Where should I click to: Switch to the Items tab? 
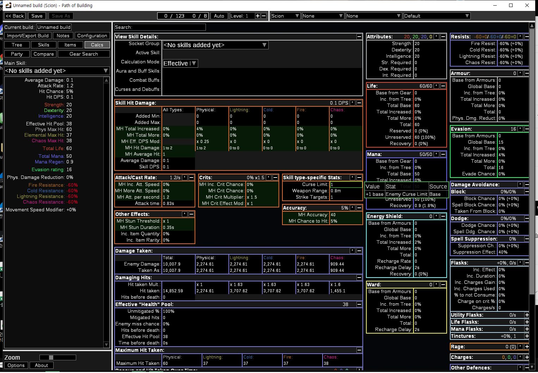71,45
